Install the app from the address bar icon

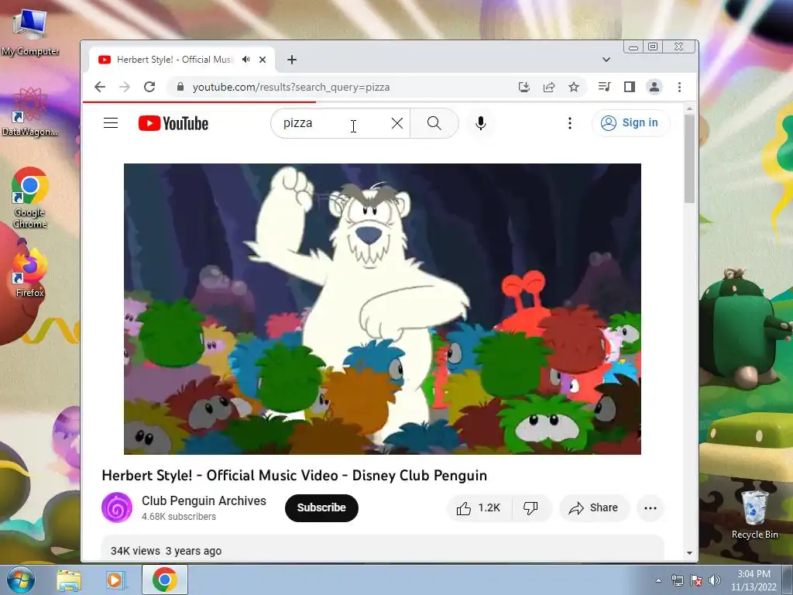click(x=524, y=87)
